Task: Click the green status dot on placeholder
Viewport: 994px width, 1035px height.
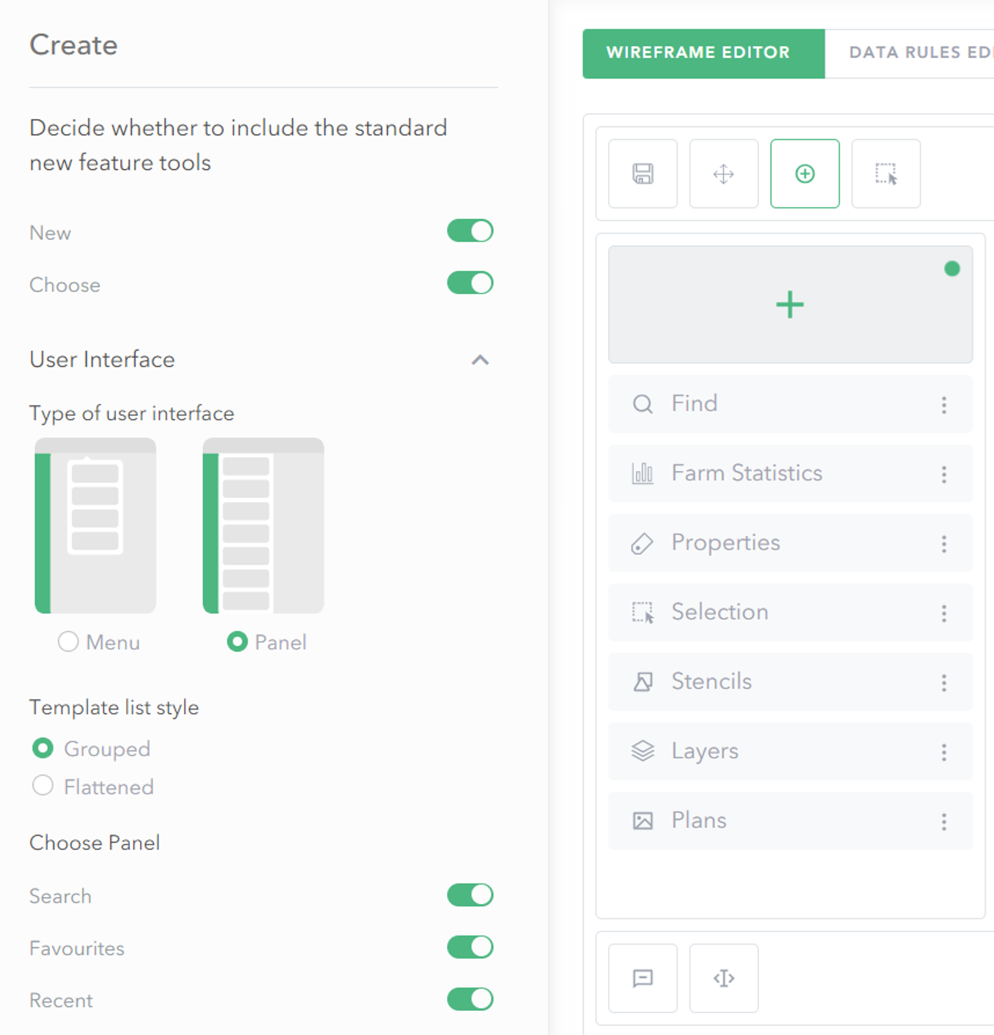Action: pos(952,269)
